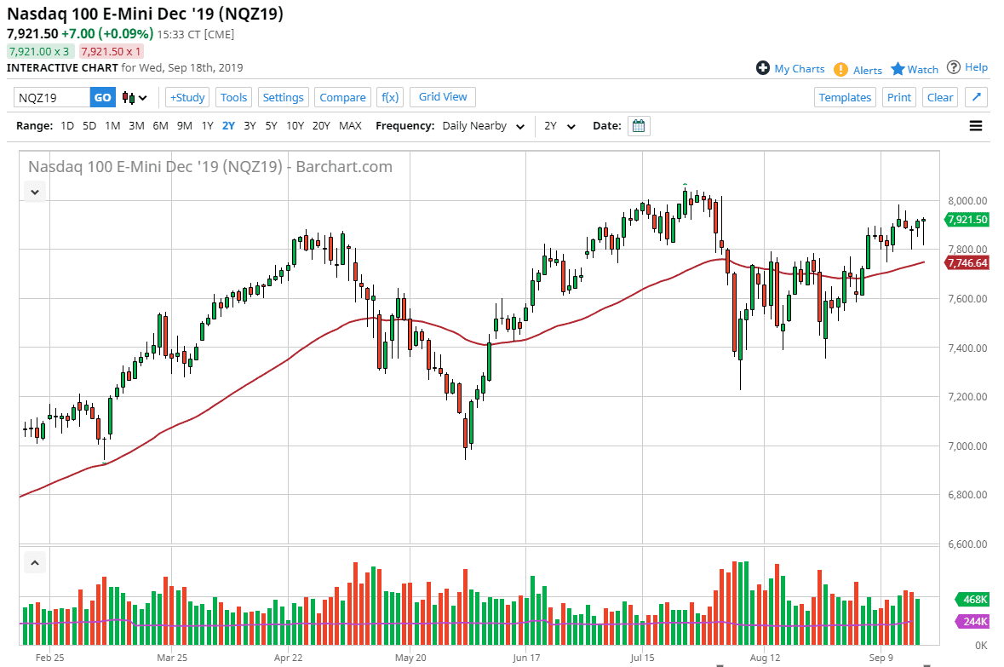
Task: Click the +Study button
Action: point(186,97)
